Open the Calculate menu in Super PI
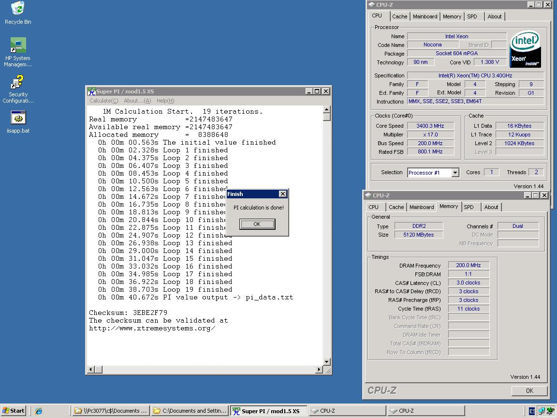Image resolution: width=557 pixels, height=418 pixels. coord(104,101)
